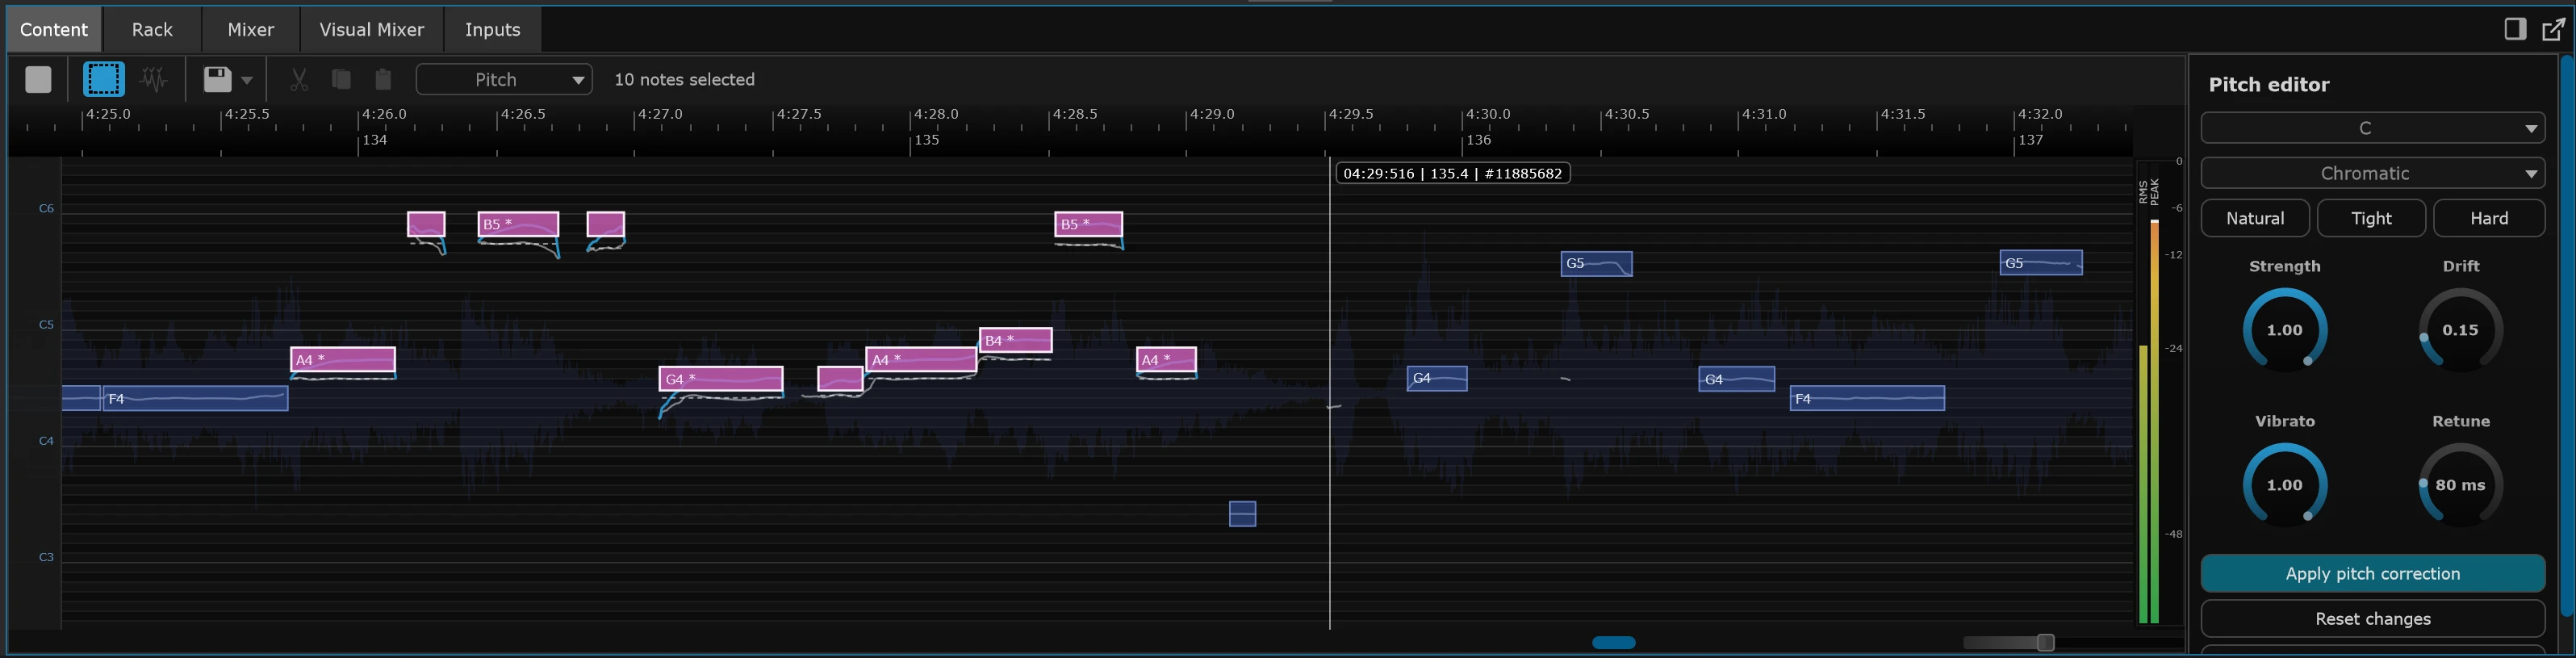Select the G5 note near 4:30.5
The width and height of the screenshot is (2576, 658).
(x=1597, y=264)
